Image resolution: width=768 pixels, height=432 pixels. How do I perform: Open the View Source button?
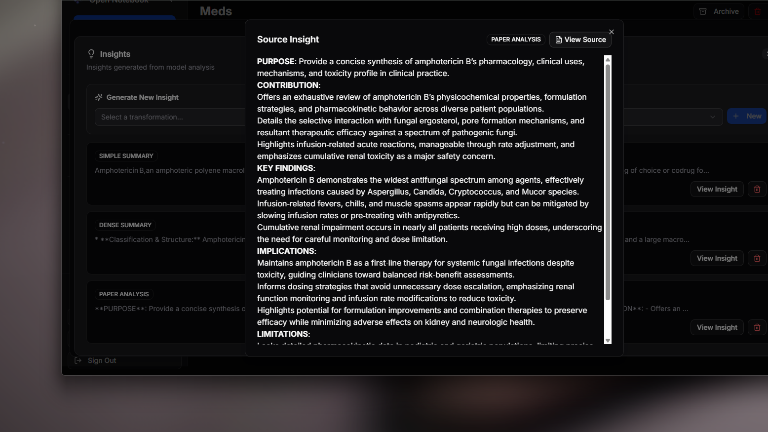(580, 39)
